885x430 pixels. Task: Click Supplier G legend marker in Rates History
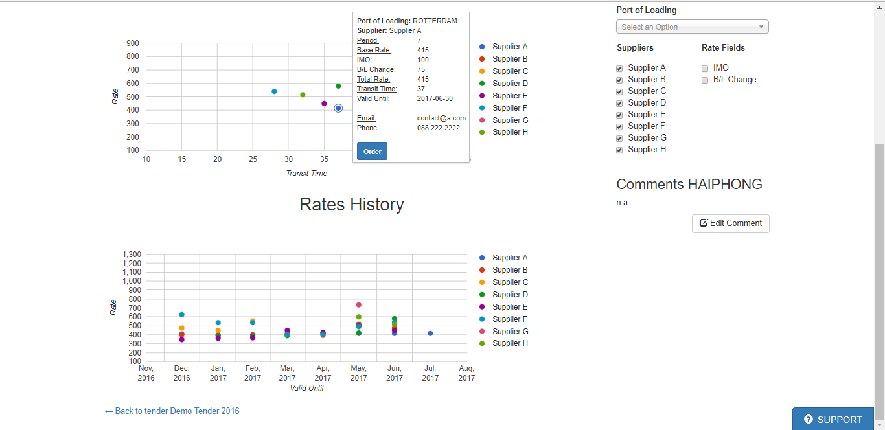(x=482, y=331)
